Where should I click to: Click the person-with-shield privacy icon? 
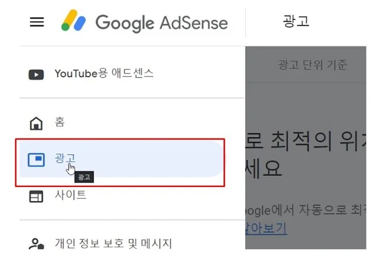pos(36,244)
